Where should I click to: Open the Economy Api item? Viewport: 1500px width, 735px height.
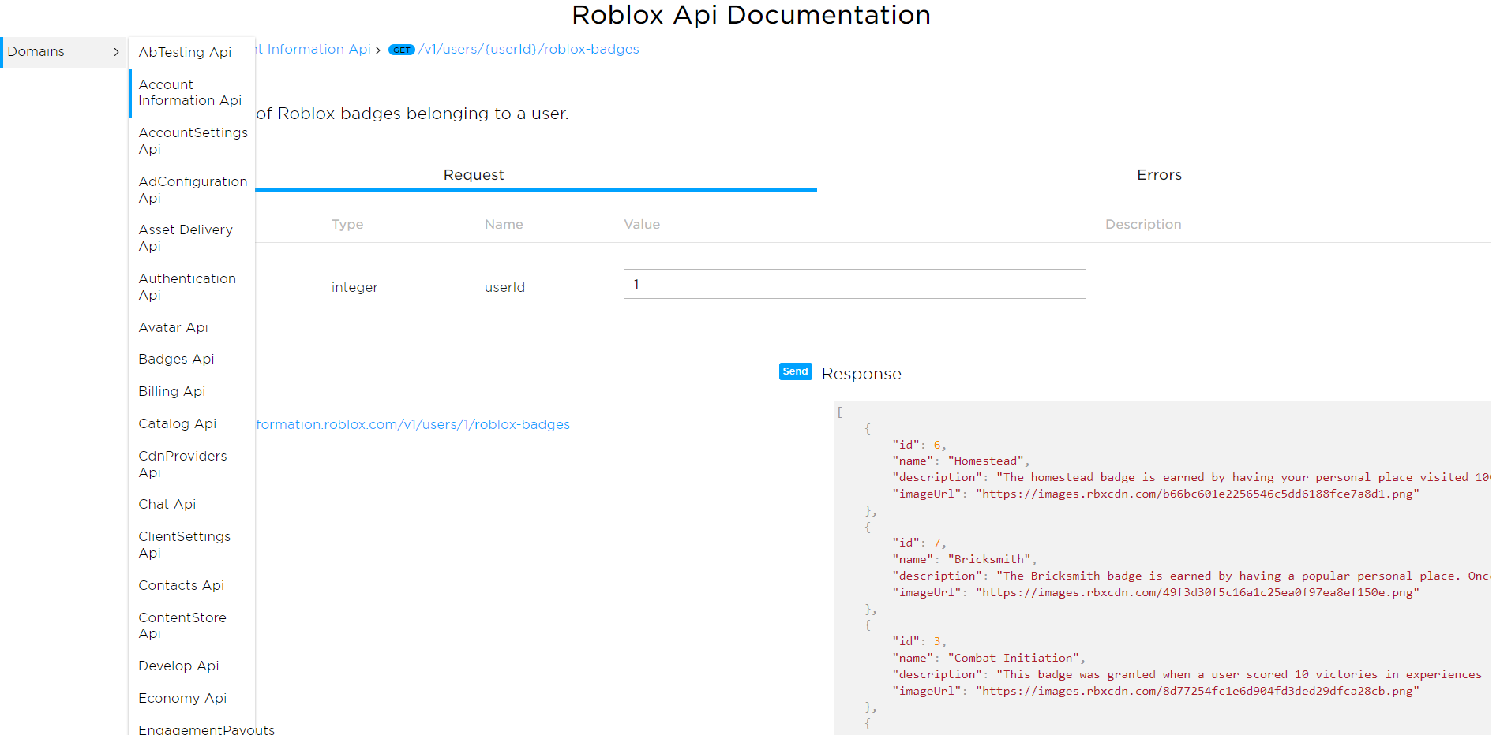coord(182,698)
